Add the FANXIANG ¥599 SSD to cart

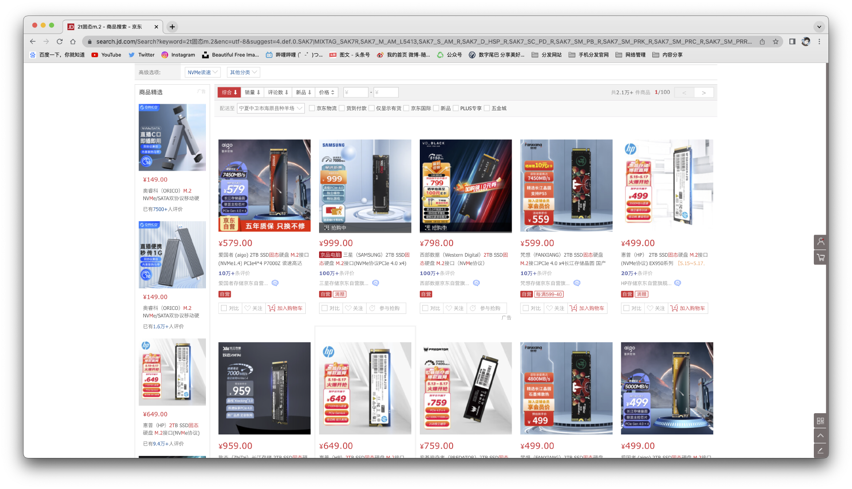pyautogui.click(x=588, y=309)
